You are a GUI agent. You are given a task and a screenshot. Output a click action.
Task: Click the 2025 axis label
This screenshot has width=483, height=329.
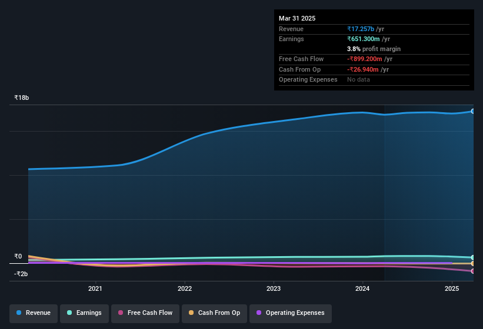coord(452,288)
